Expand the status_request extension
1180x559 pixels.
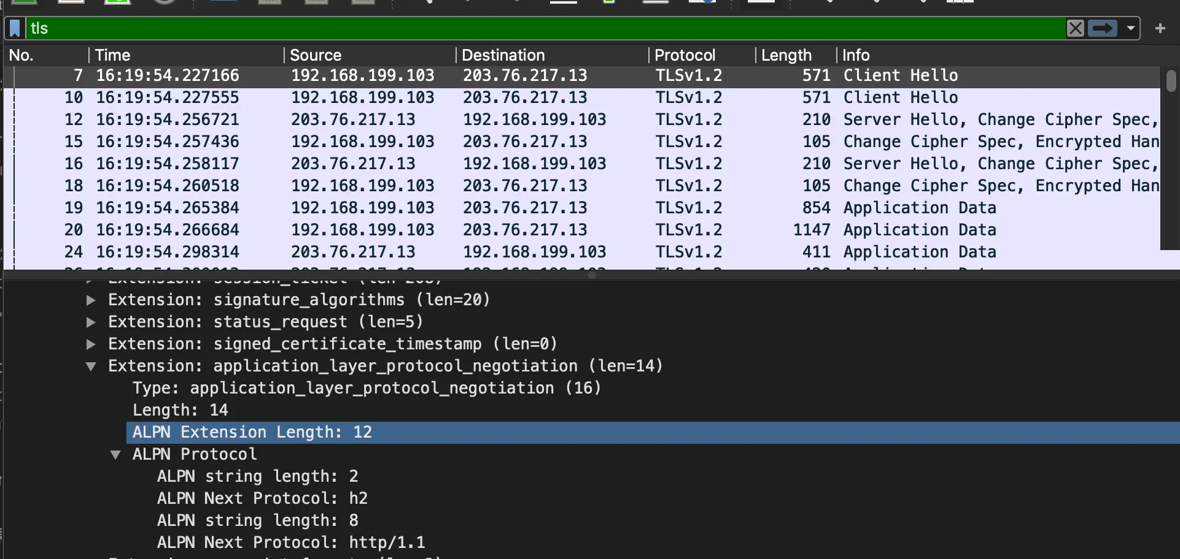pyautogui.click(x=91, y=322)
